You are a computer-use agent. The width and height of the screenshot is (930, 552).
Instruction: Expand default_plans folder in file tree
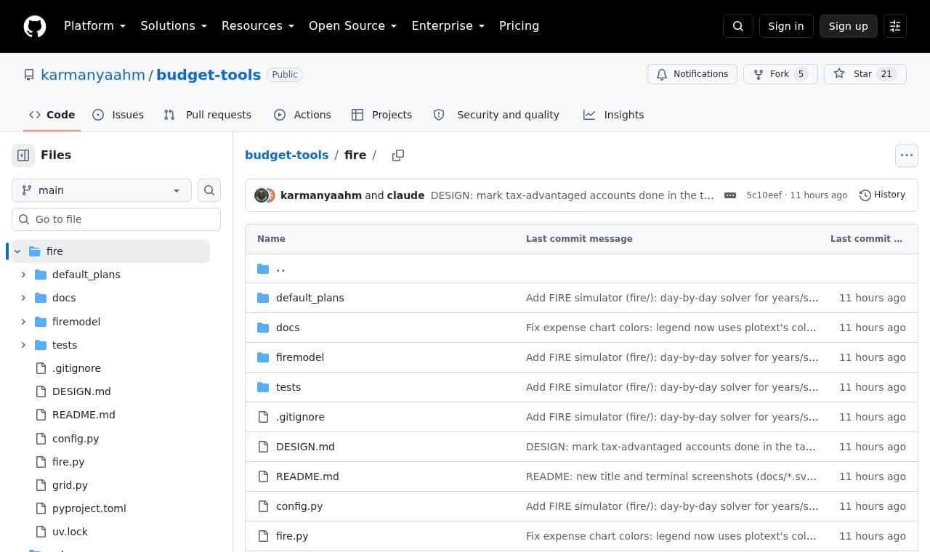click(23, 275)
